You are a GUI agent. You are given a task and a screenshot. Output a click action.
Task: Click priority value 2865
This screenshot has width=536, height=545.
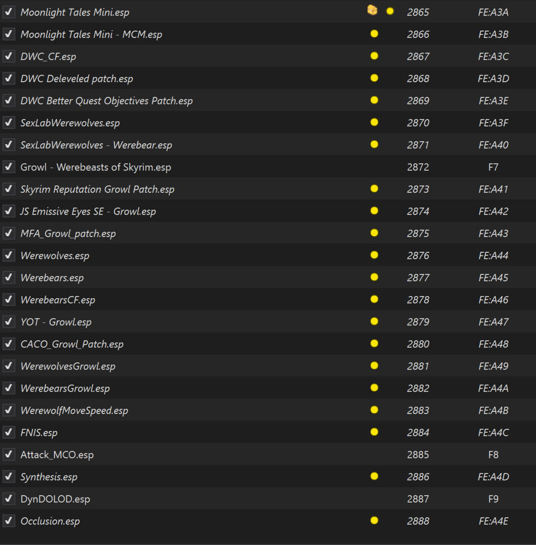click(x=418, y=12)
